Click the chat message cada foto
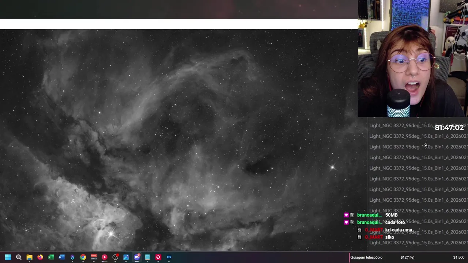This screenshot has height=263, width=468. coord(395,222)
